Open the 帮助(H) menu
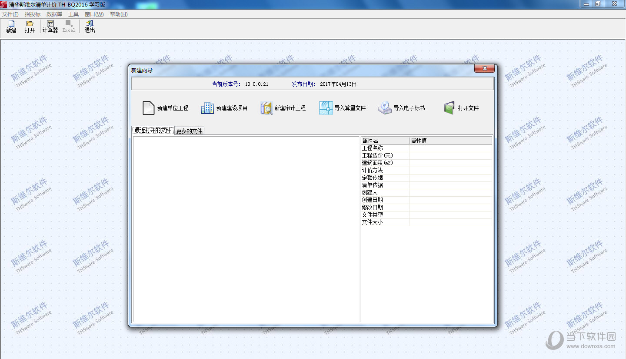This screenshot has height=359, width=626. (x=119, y=14)
